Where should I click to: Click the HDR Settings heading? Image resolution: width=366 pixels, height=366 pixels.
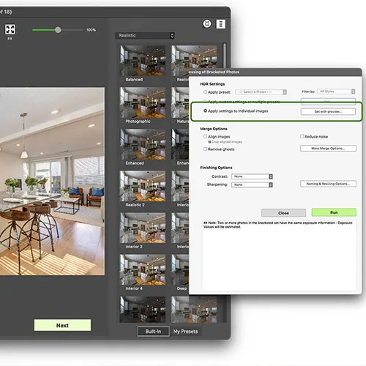[212, 84]
